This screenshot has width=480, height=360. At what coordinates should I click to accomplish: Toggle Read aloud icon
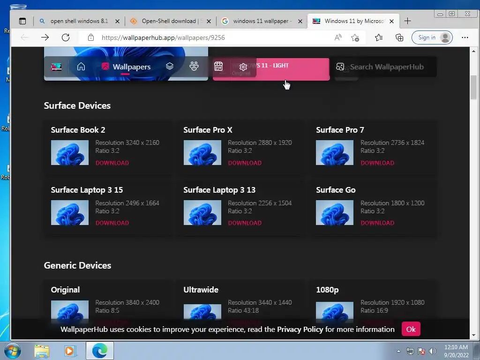[338, 37]
